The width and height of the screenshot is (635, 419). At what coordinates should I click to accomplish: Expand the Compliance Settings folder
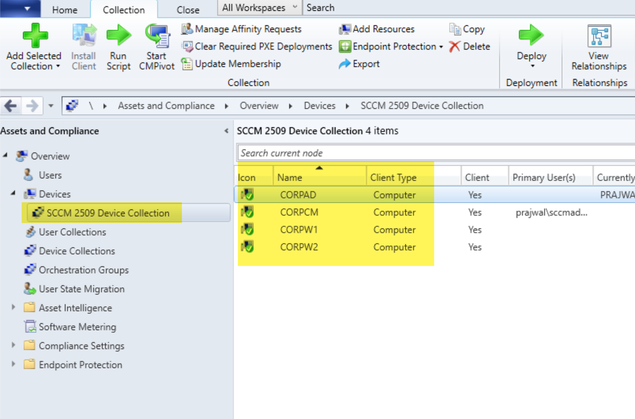point(14,345)
